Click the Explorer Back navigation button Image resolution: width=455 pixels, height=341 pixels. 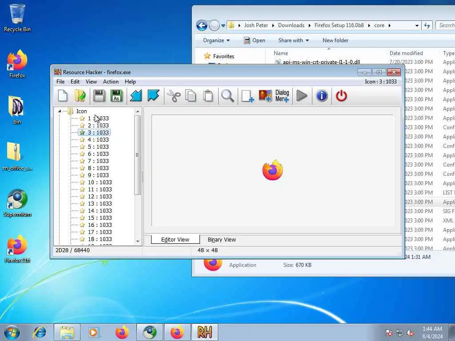pyautogui.click(x=202, y=25)
